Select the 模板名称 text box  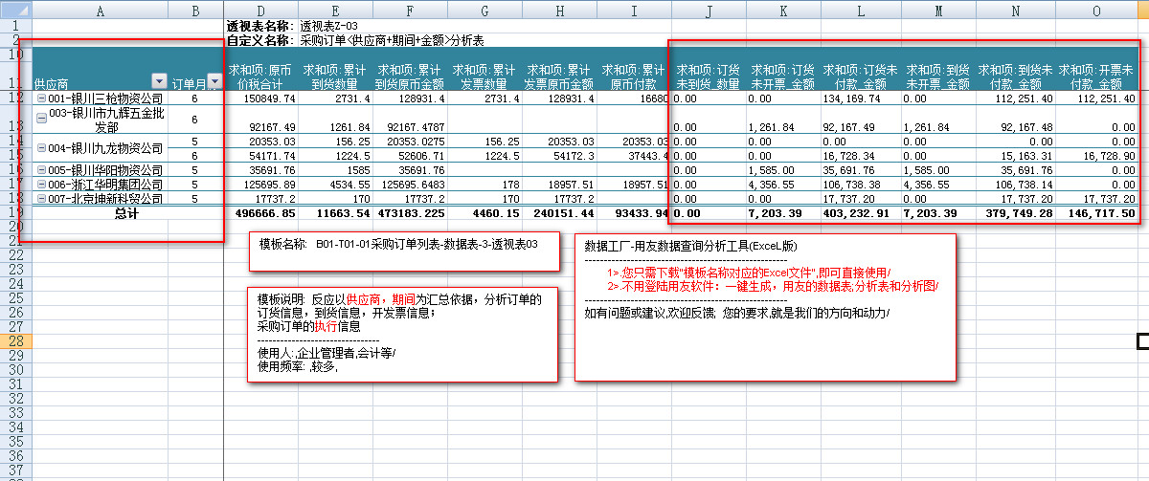tap(398, 245)
